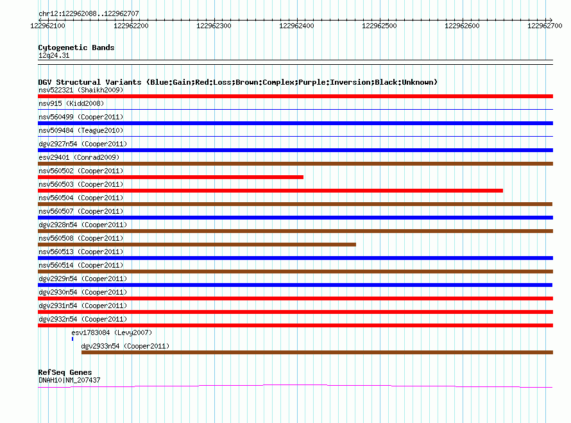The image size is (571, 423).
Task: Select the brown nsv560514 complex bar
Action: coord(295,272)
